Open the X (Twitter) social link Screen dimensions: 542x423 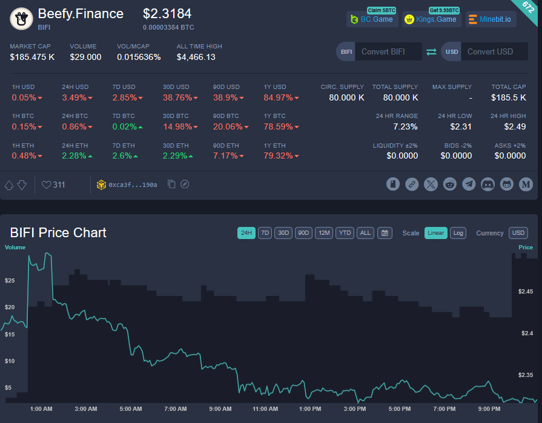pyautogui.click(x=431, y=184)
